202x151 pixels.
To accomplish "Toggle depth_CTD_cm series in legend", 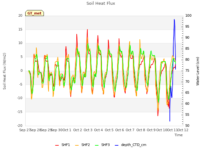I will 130,145.
